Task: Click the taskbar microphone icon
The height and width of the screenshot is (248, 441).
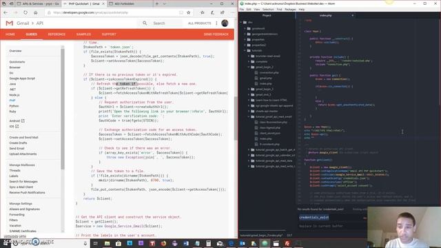Action: (85, 243)
